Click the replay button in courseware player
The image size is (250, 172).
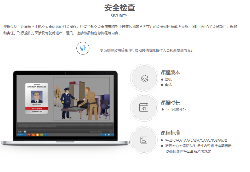pyautogui.click(x=109, y=135)
